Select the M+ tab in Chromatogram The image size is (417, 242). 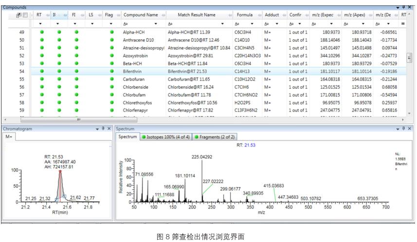click(9, 137)
